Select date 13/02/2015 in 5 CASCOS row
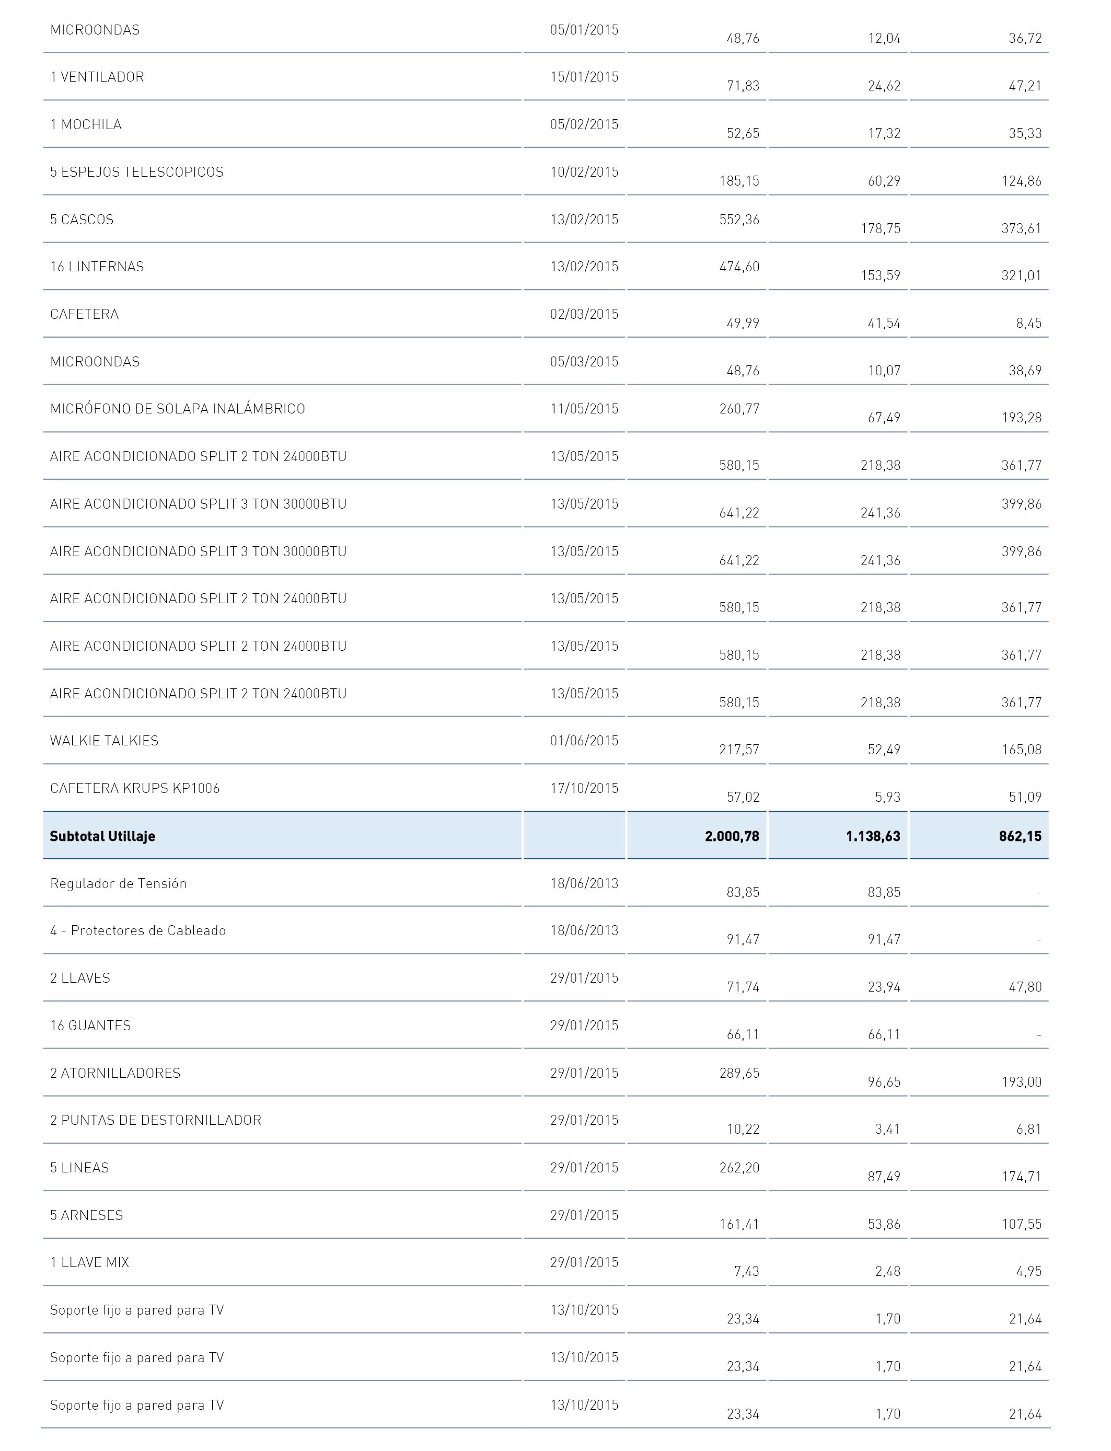 pyautogui.click(x=584, y=220)
